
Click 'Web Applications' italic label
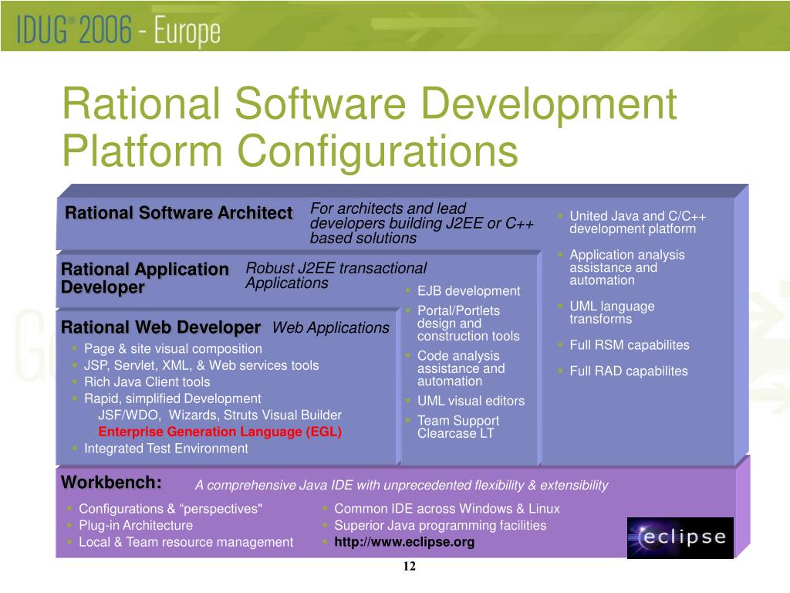click(x=330, y=327)
